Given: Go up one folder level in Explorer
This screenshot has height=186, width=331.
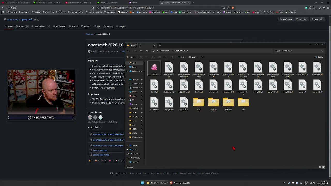Looking at the screenshot, I should [141, 51].
